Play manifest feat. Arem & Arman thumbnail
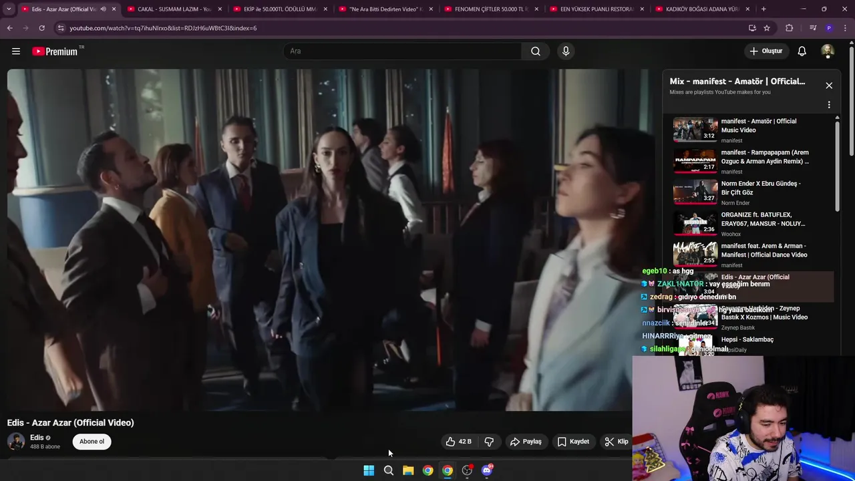The height and width of the screenshot is (481, 855). coord(695,255)
